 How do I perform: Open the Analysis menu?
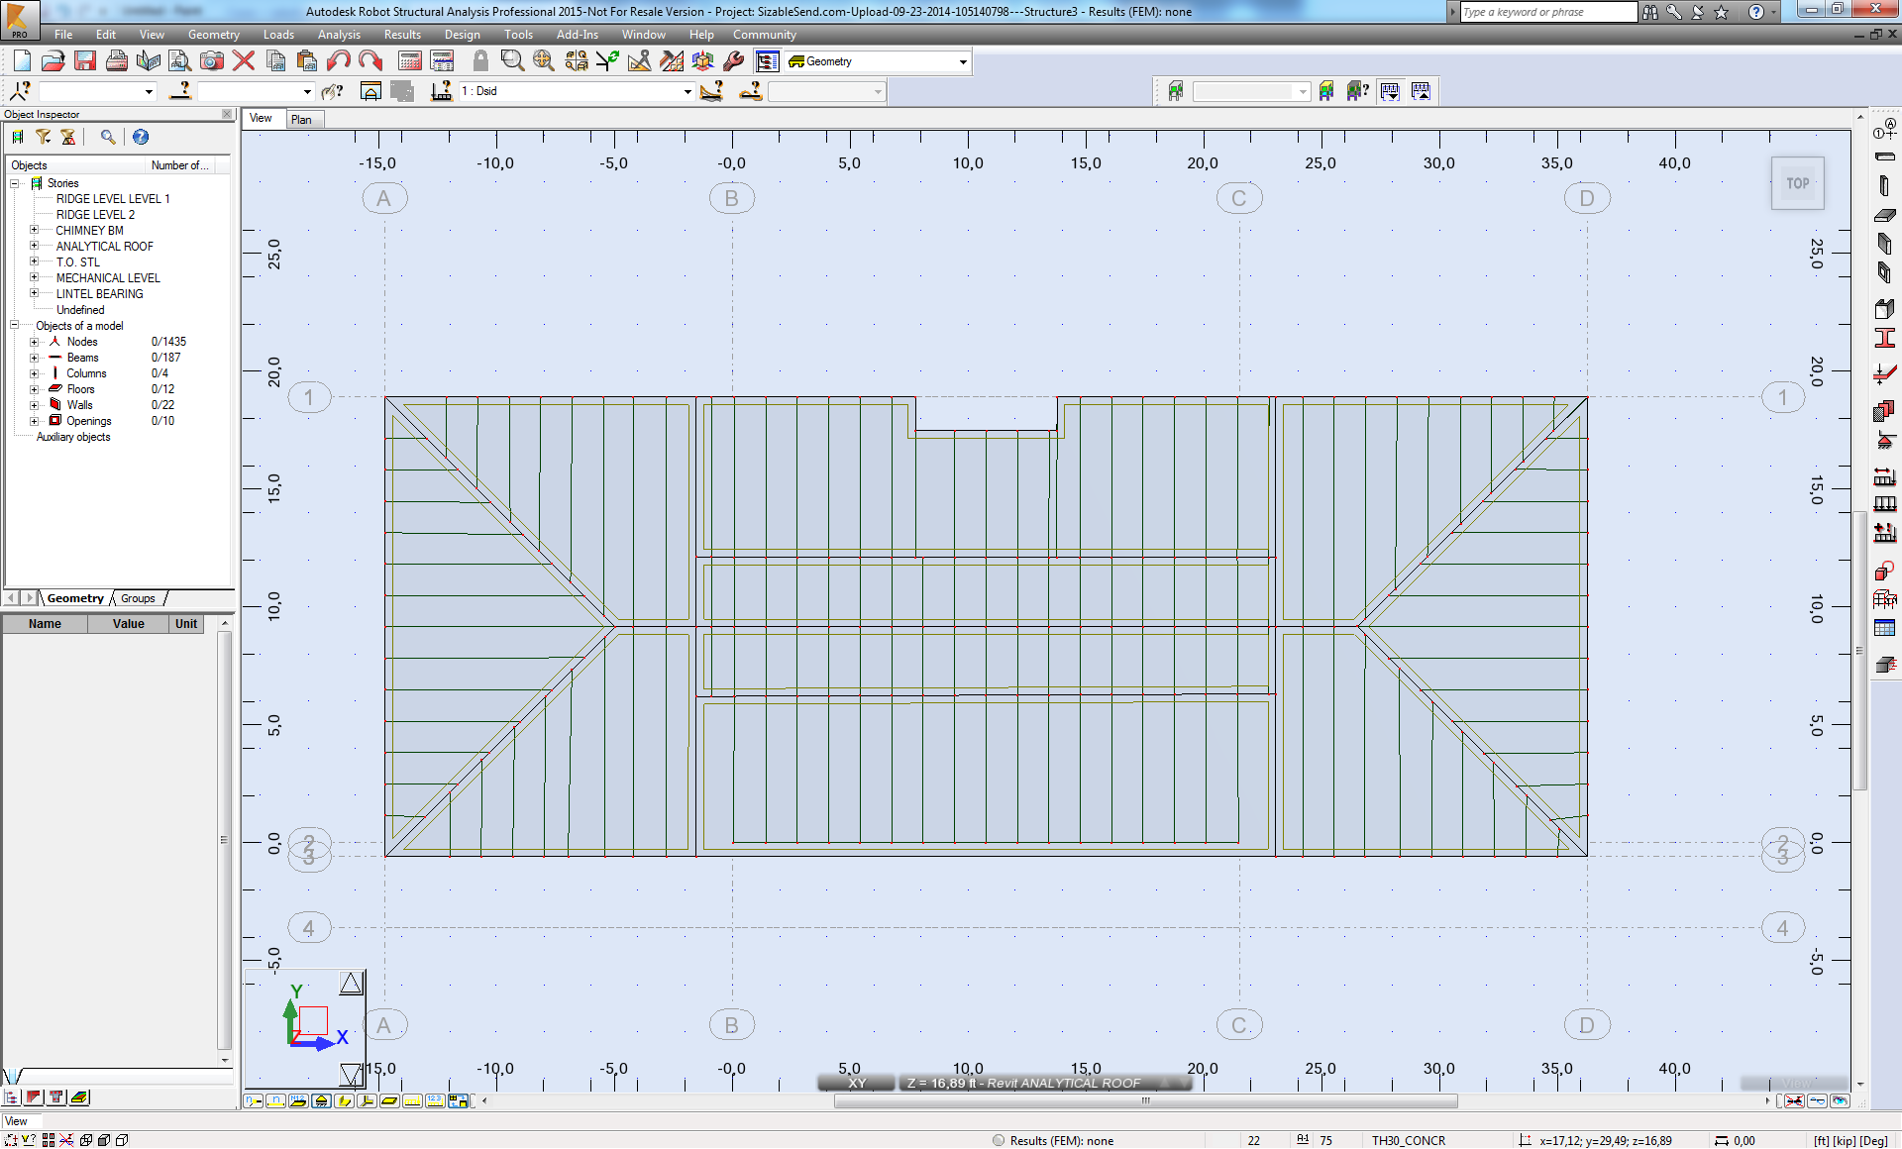tap(339, 35)
